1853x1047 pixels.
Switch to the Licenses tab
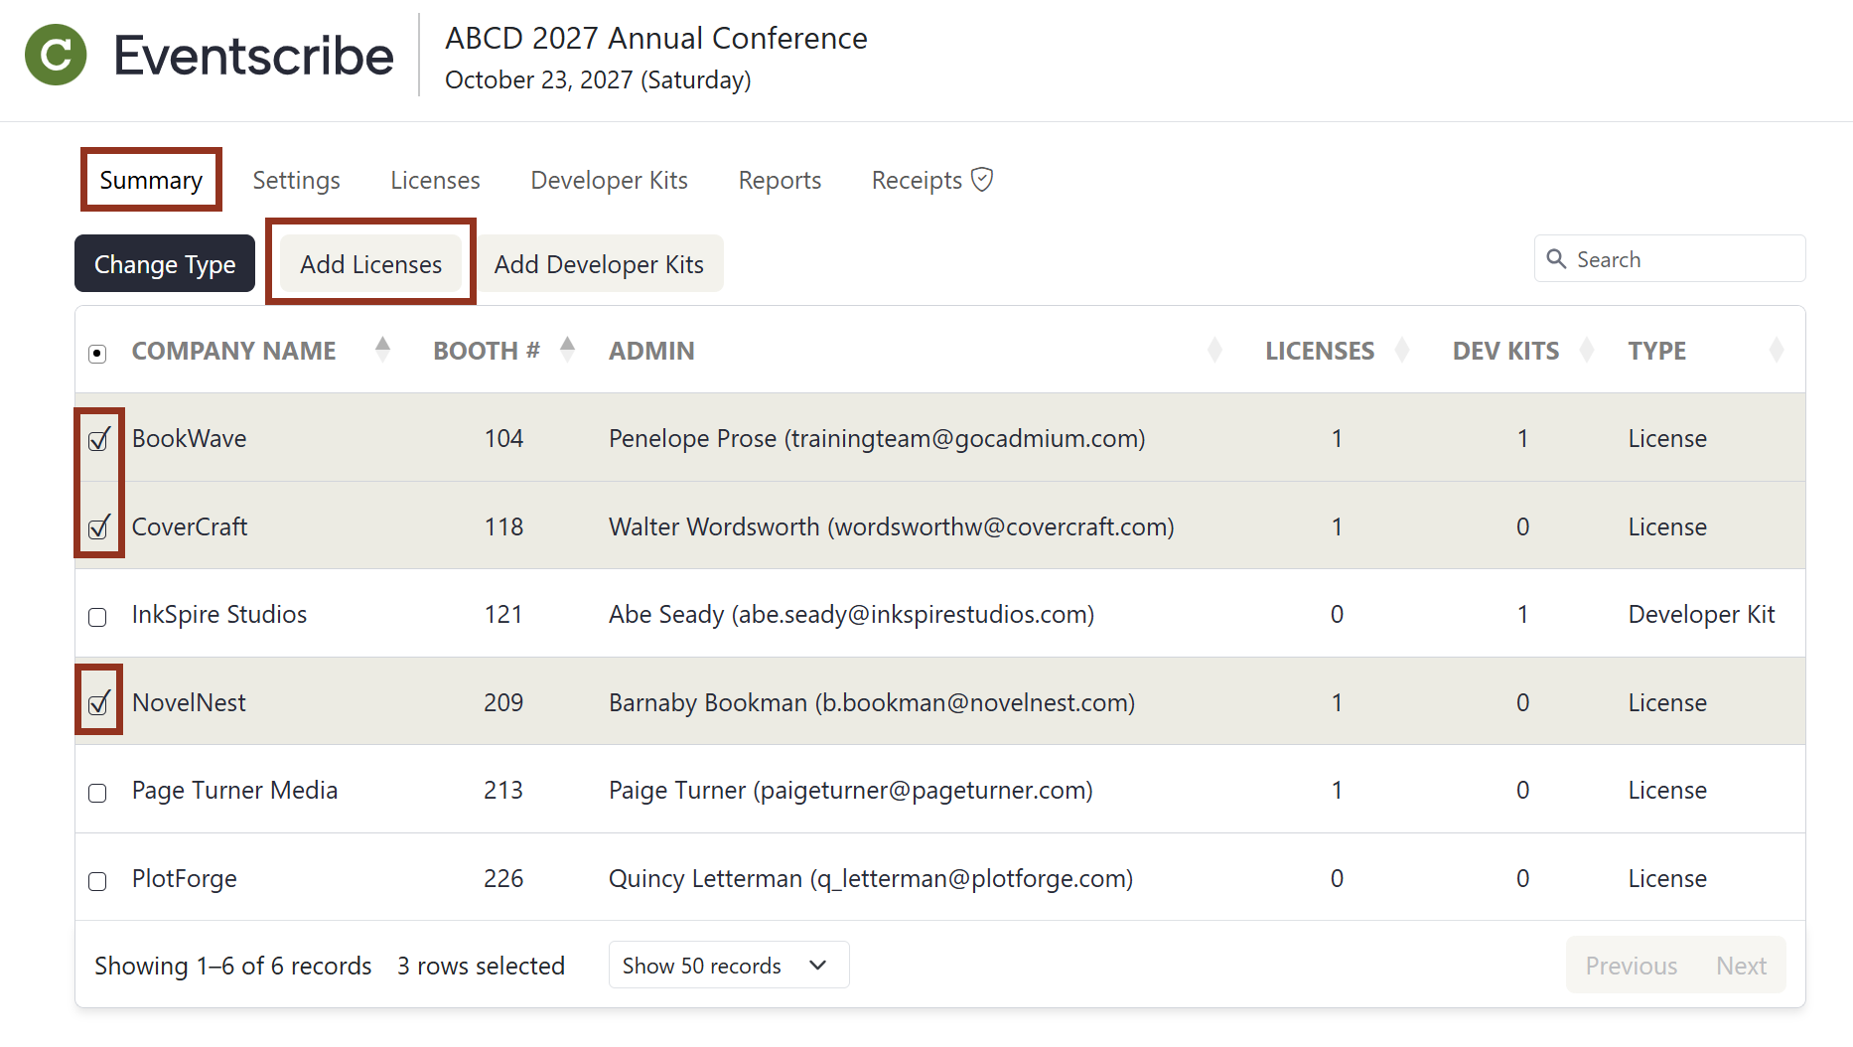(x=435, y=180)
